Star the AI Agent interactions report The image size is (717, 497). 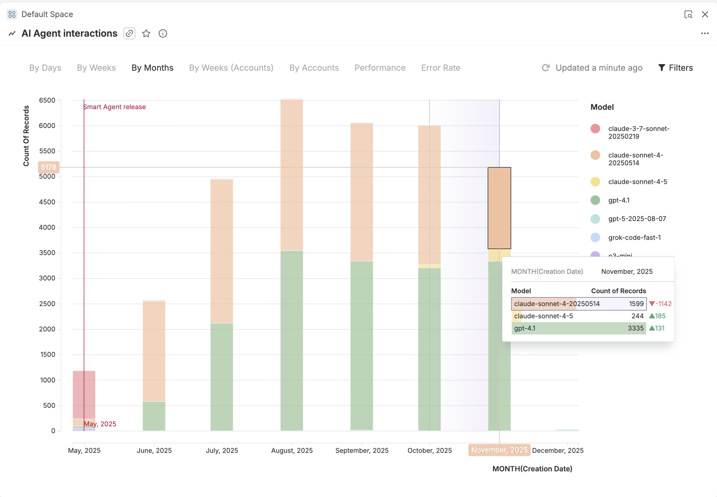[x=146, y=33]
